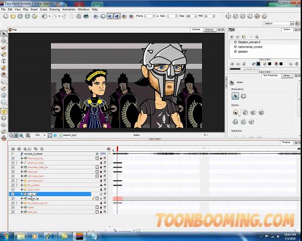Image resolution: width=302 pixels, height=241 pixels.
Task: Select the Timeline panel tab
Action: (286, 143)
